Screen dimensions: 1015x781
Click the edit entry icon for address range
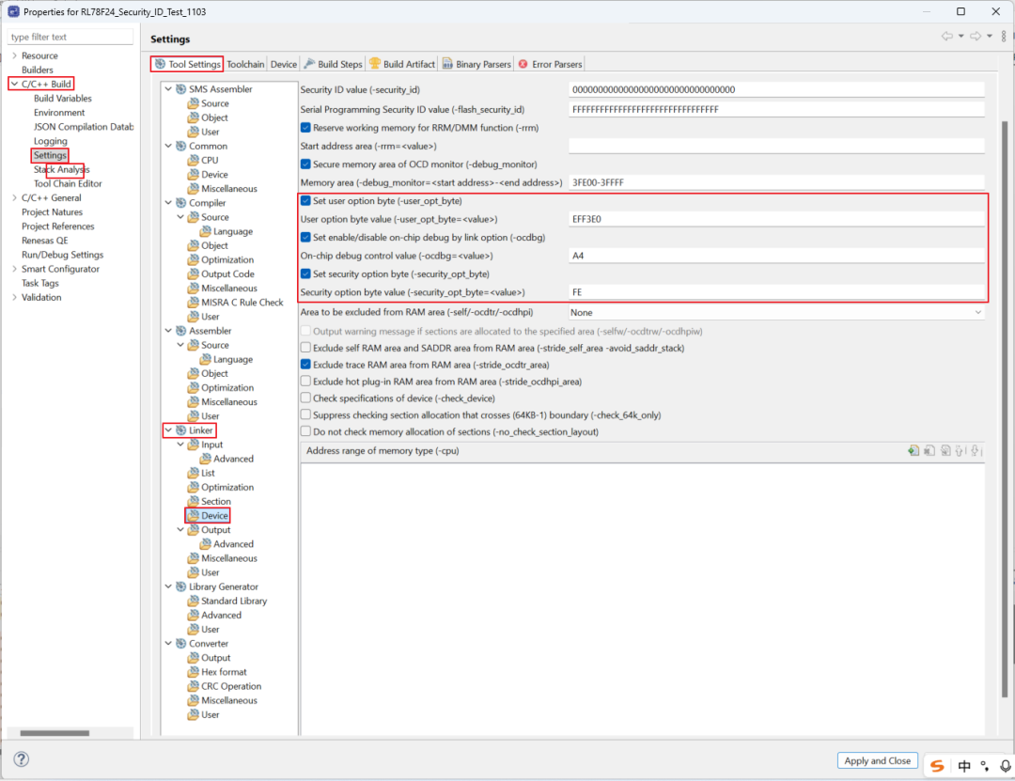945,451
